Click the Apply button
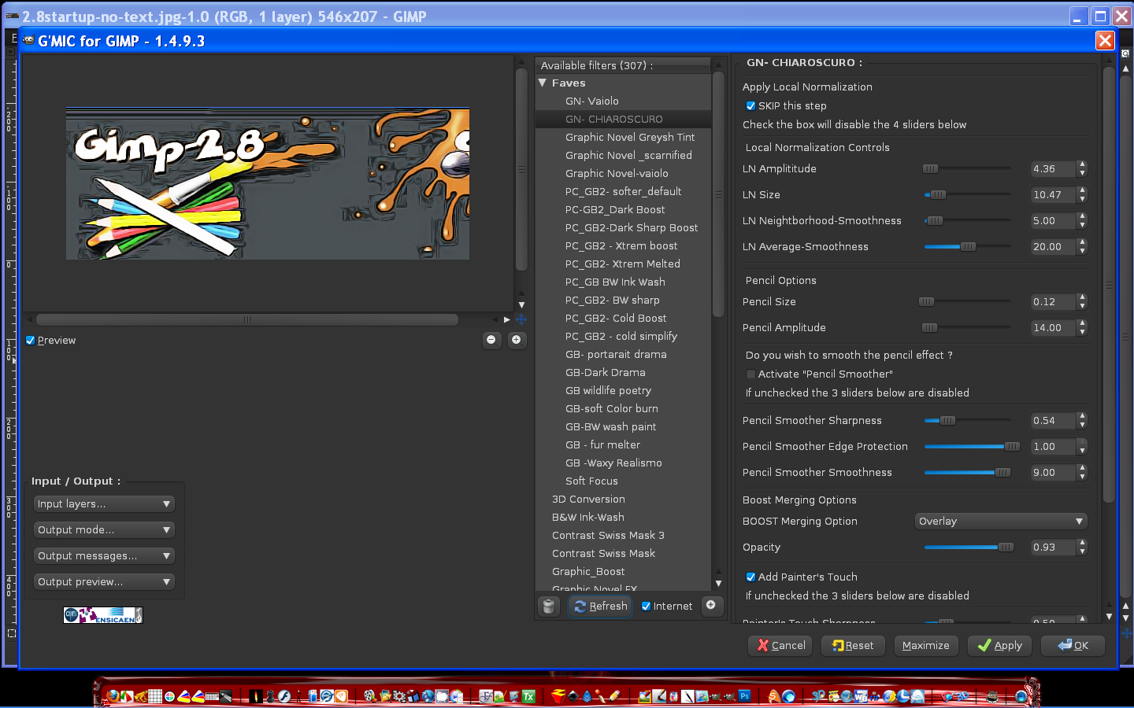This screenshot has width=1134, height=708. click(x=999, y=645)
